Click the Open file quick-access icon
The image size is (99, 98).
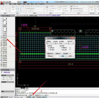(8, 2)
